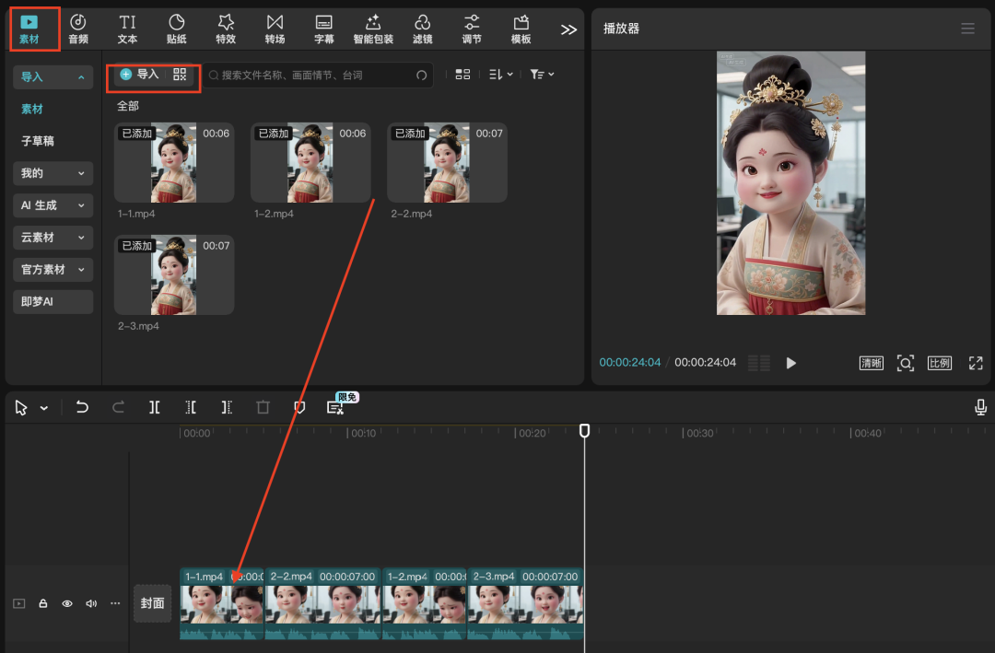The width and height of the screenshot is (995, 653).
Task: Click the microphone record voiceover icon
Action: [x=981, y=407]
